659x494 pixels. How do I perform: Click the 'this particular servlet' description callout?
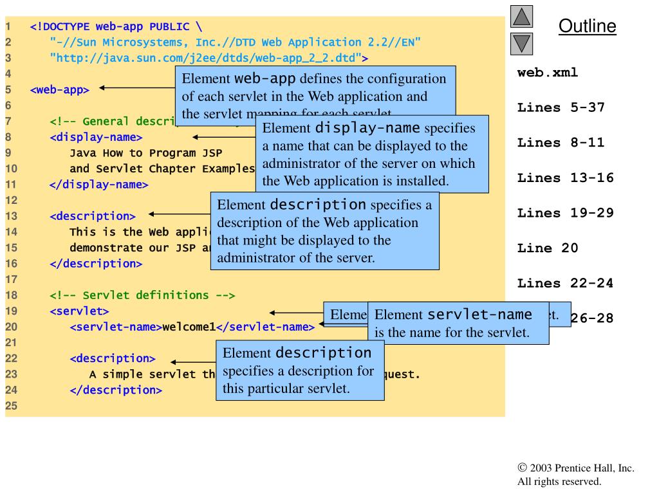coord(300,370)
